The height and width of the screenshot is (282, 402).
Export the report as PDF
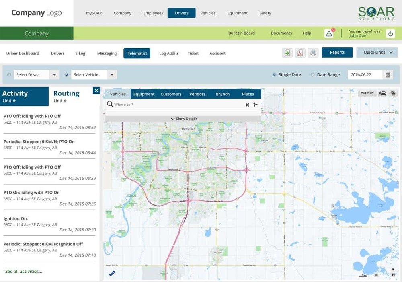[300, 53]
